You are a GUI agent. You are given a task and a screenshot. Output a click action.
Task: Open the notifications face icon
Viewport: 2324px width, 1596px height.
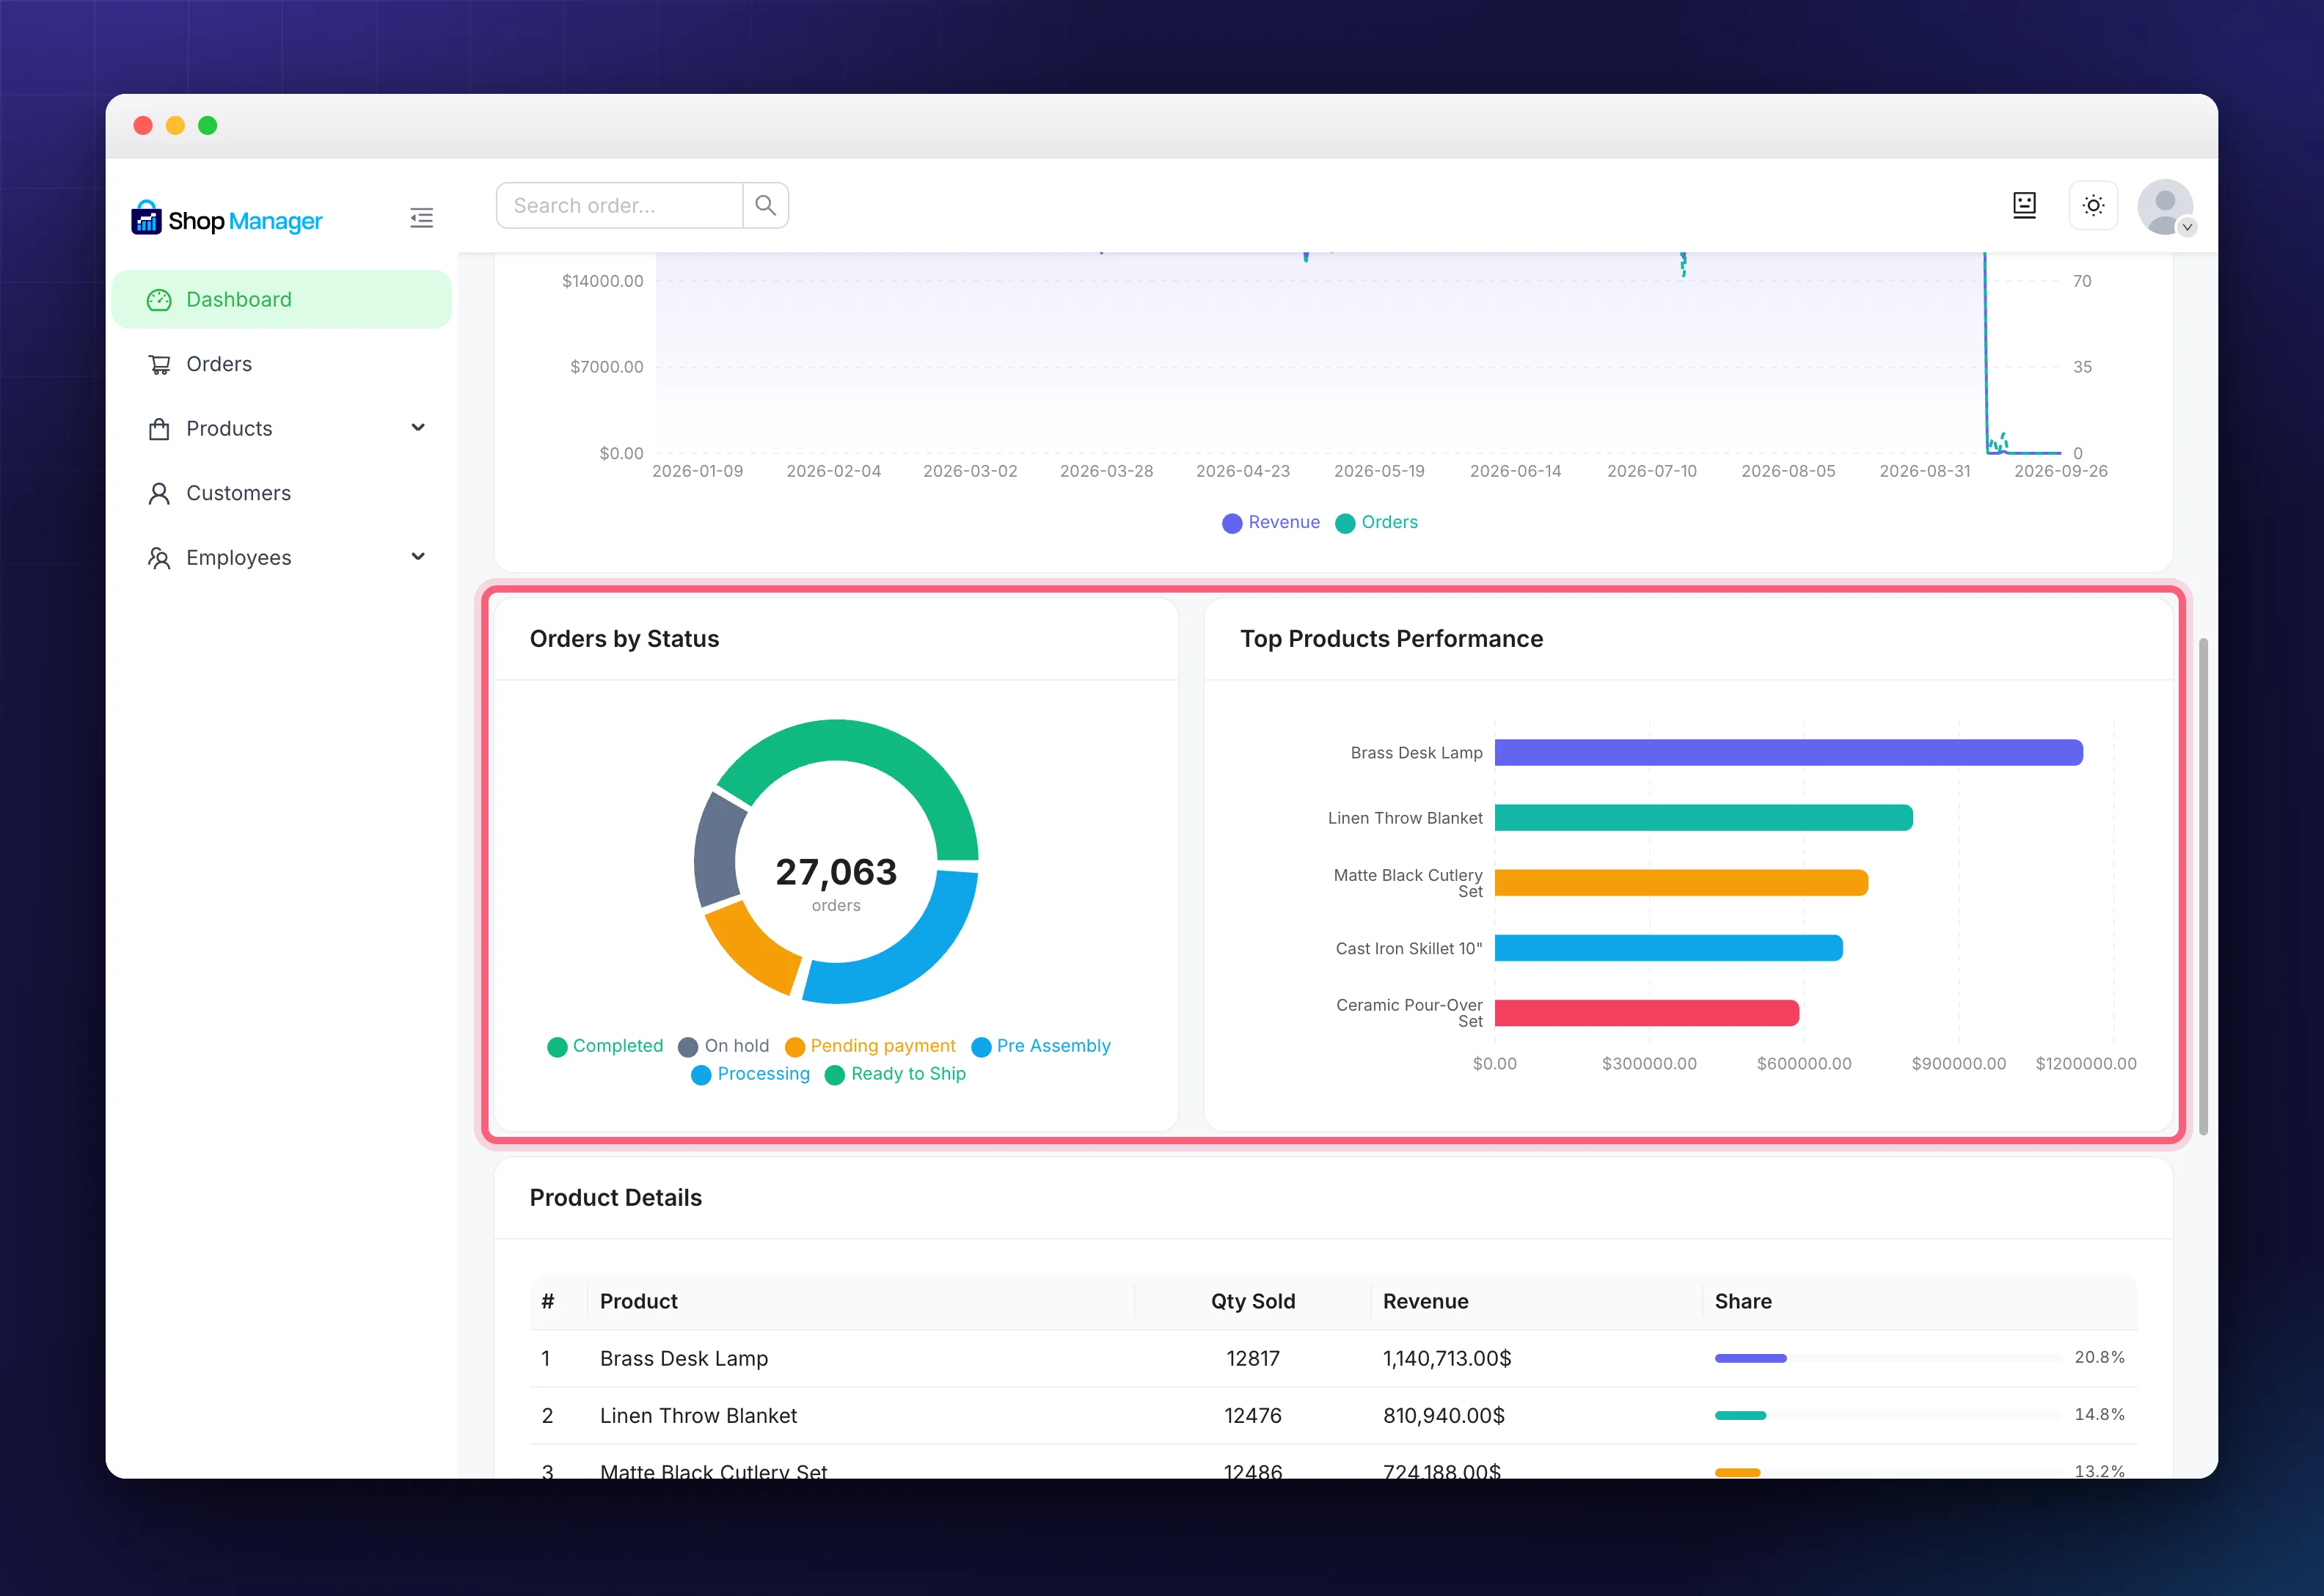coord(2024,205)
